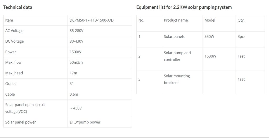
Task: Select the <430V VOC value
Action: pyautogui.click(x=100, y=109)
